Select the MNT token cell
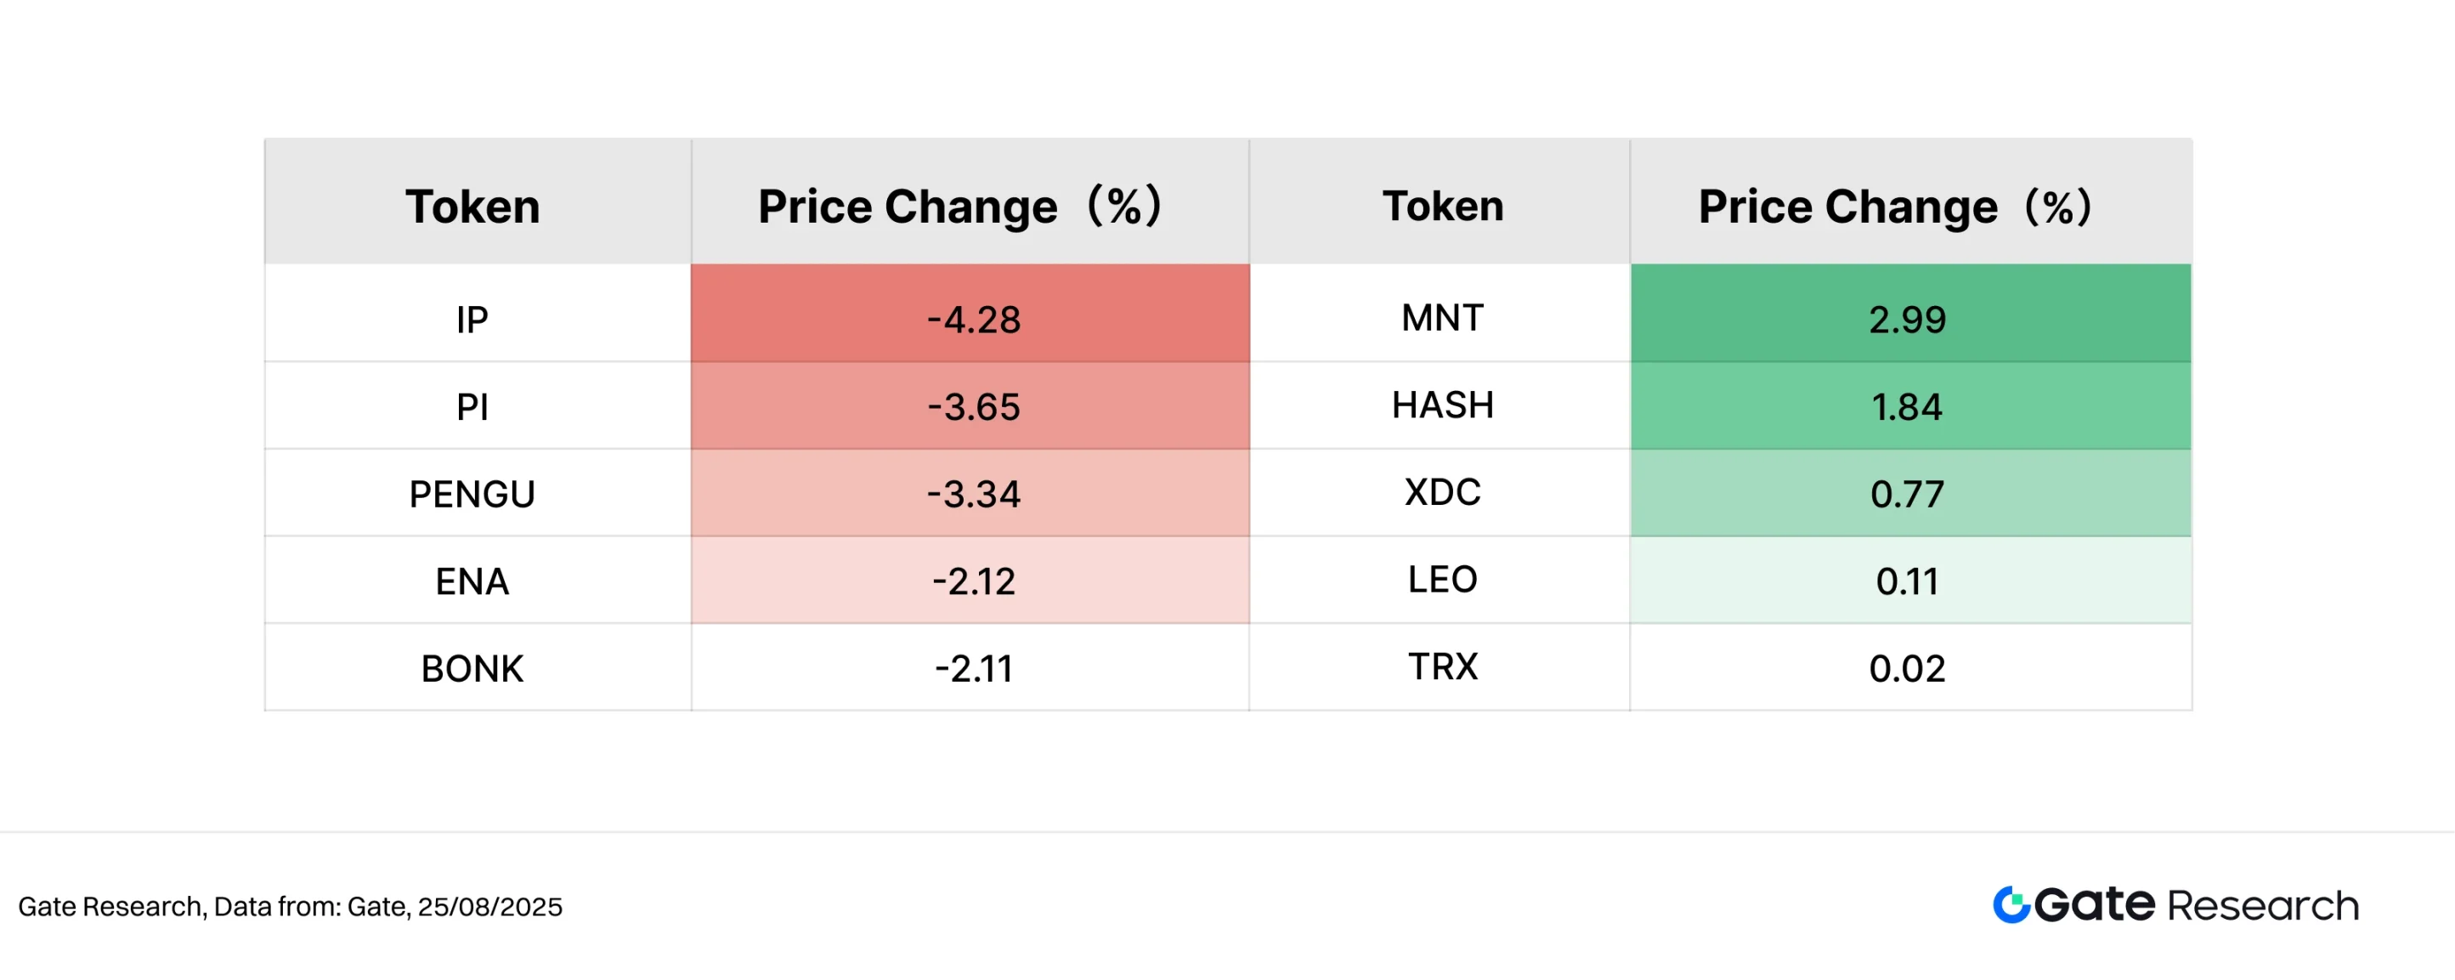The image size is (2455, 980). click(x=1442, y=317)
